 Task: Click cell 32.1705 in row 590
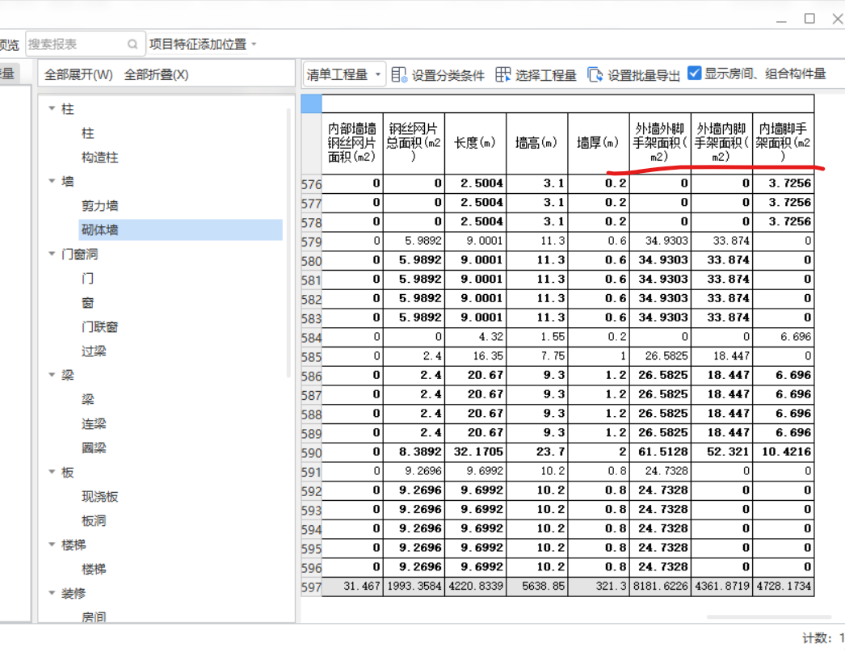click(x=475, y=452)
